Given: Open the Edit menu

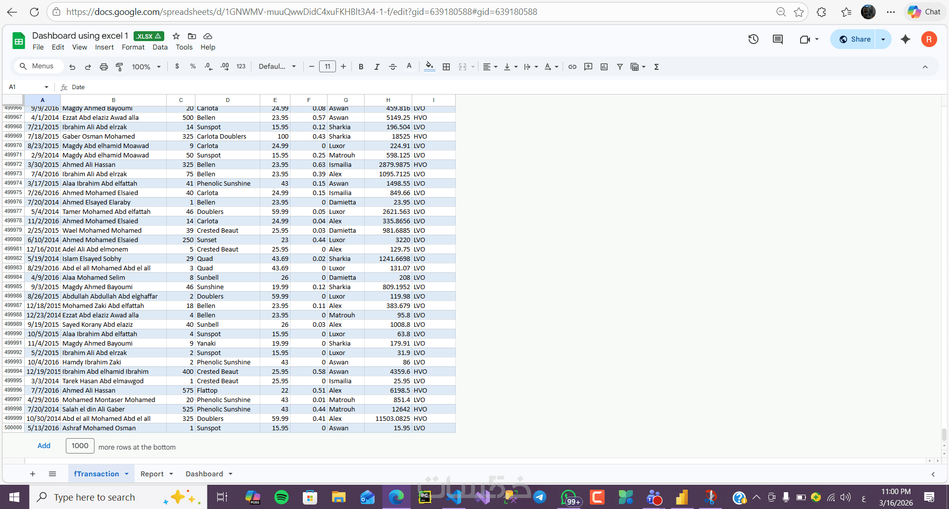Looking at the screenshot, I should click(x=58, y=47).
